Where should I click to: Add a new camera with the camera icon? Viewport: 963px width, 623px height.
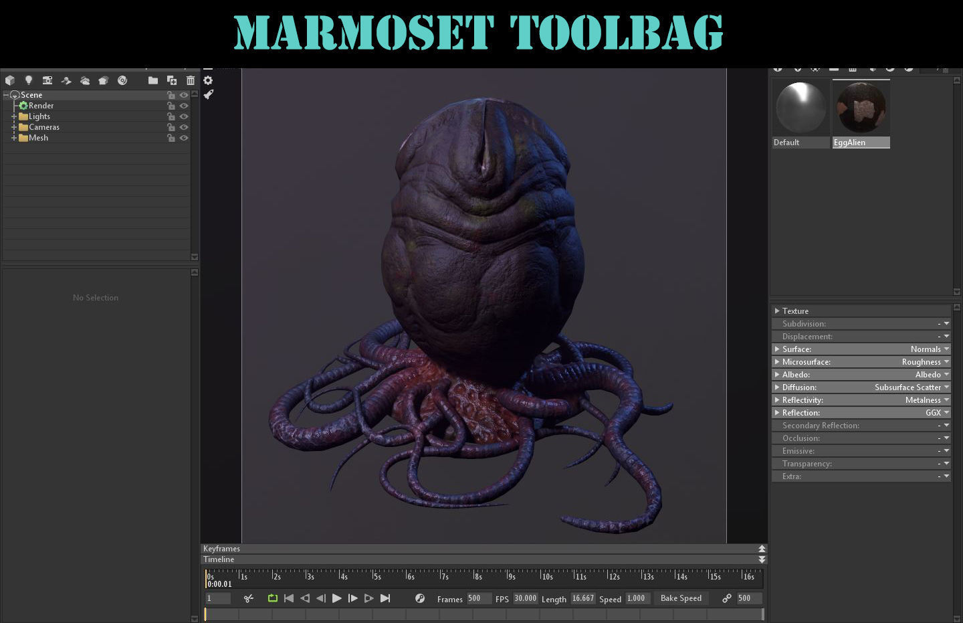(47, 80)
